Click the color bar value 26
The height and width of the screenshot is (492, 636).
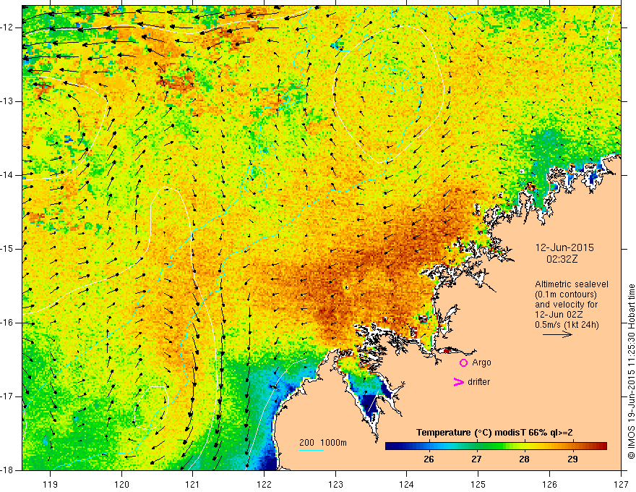[429, 459]
